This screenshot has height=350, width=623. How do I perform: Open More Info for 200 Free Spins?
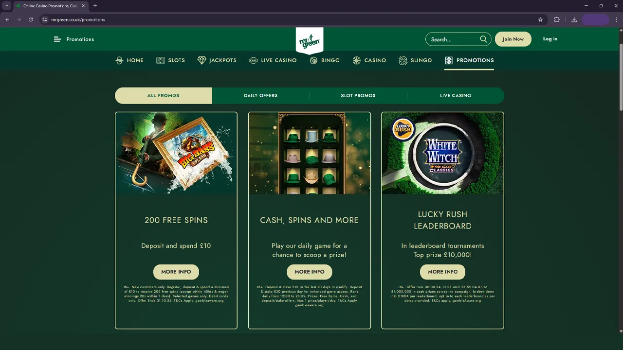coord(176,272)
